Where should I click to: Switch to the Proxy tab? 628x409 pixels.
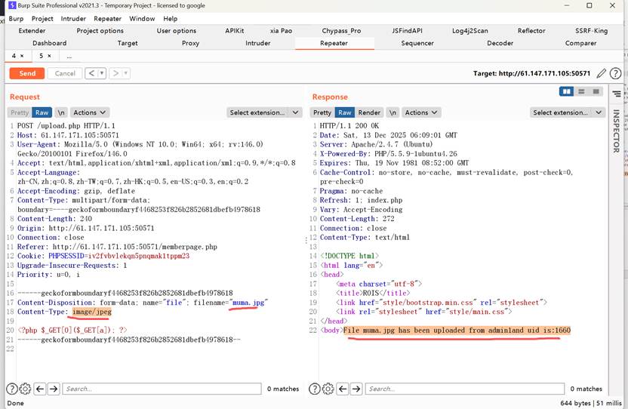tap(190, 43)
